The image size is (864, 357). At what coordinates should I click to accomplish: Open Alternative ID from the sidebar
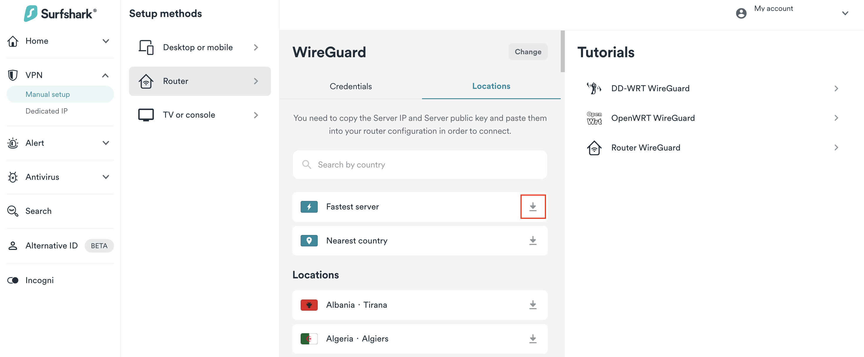pyautogui.click(x=51, y=246)
